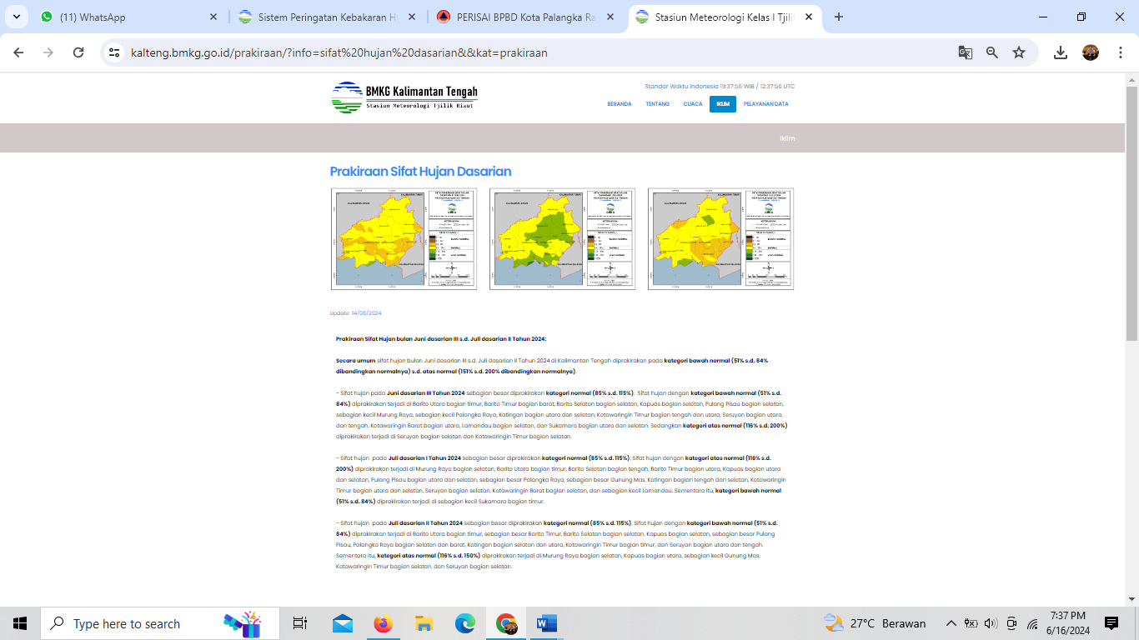Close the PERISAI BPBD tab
Image resolution: width=1139 pixels, height=640 pixels.
pos(610,17)
